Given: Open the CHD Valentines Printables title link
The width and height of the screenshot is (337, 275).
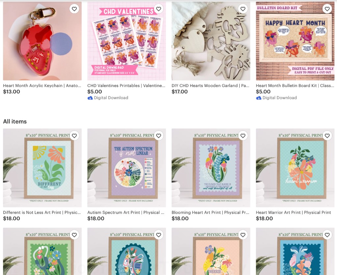Looking at the screenshot, I should (x=126, y=85).
